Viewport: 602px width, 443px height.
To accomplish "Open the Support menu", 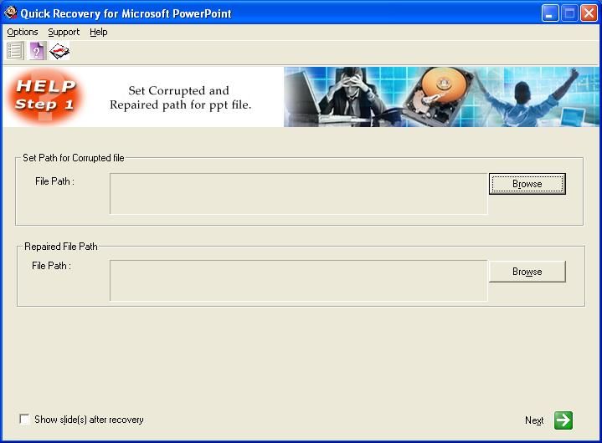I will point(64,33).
